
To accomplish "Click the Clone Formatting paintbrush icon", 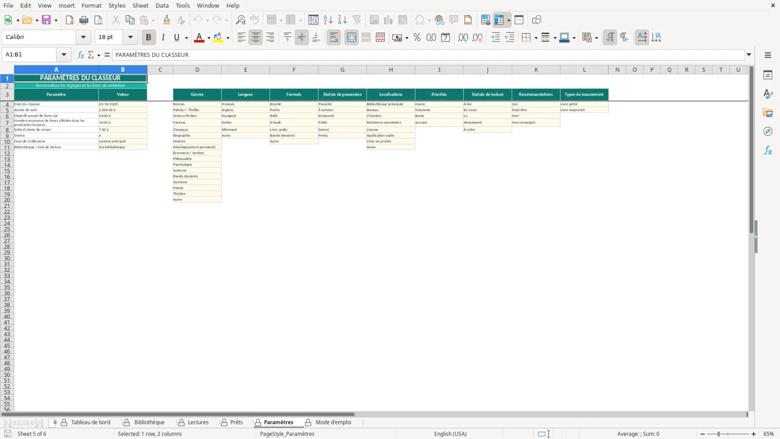I will point(167,20).
